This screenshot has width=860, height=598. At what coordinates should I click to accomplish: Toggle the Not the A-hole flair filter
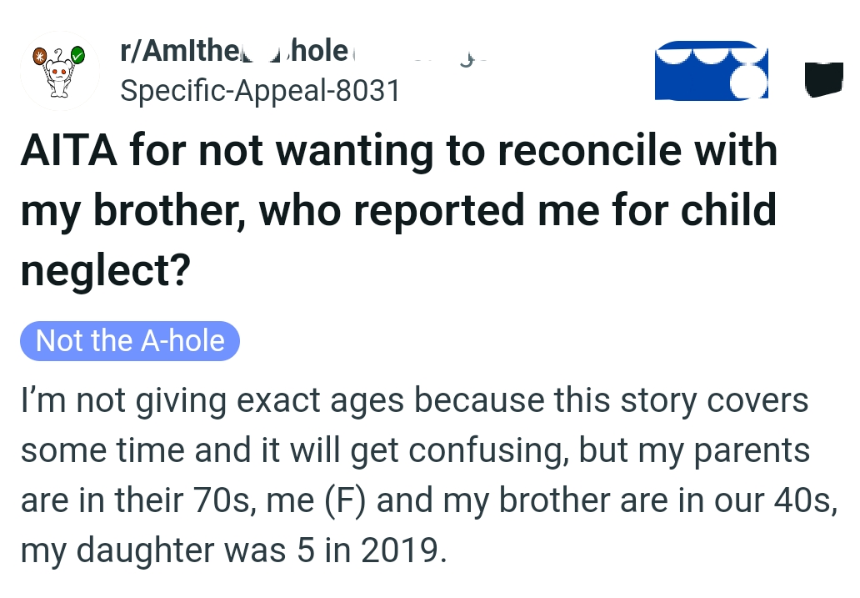129,340
